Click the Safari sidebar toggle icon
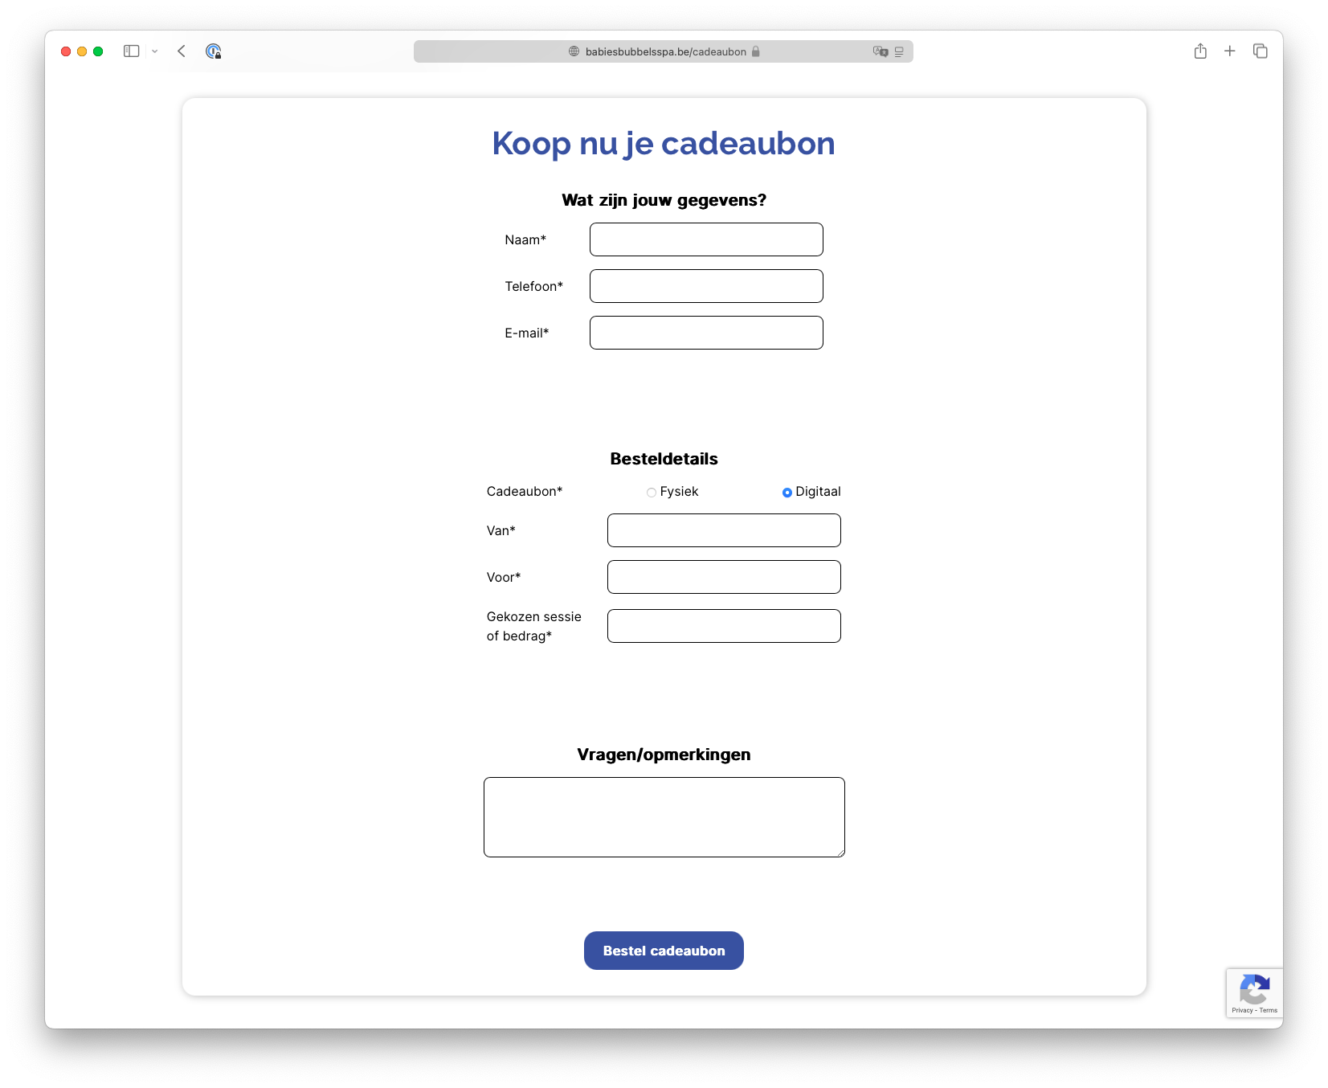This screenshot has width=1328, height=1088. click(132, 51)
